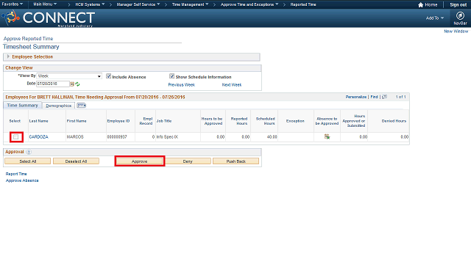471x264 pixels.
Task: Click the Reported Time breadcrumb item
Action: click(x=303, y=4)
